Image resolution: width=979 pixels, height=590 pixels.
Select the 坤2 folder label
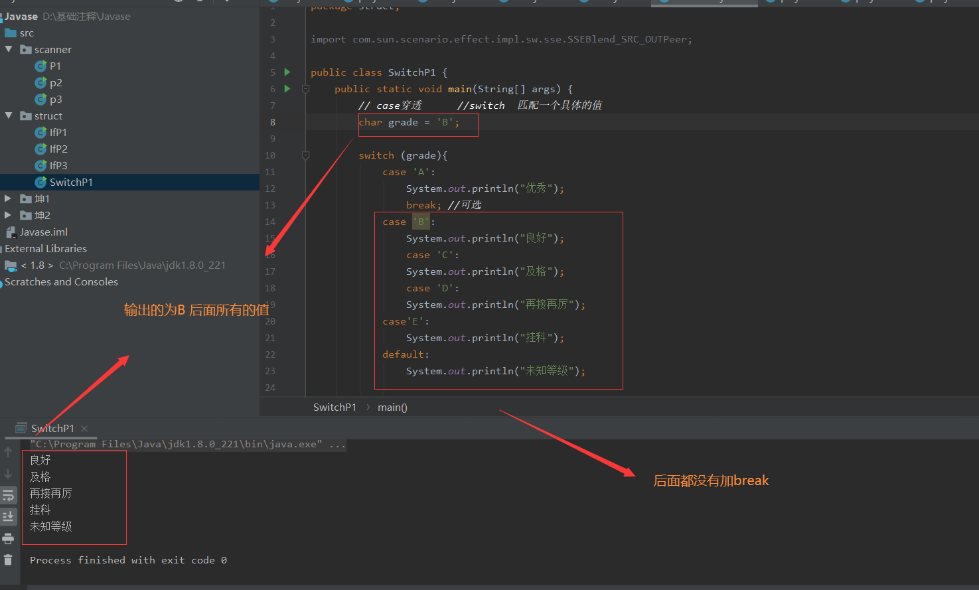click(42, 215)
